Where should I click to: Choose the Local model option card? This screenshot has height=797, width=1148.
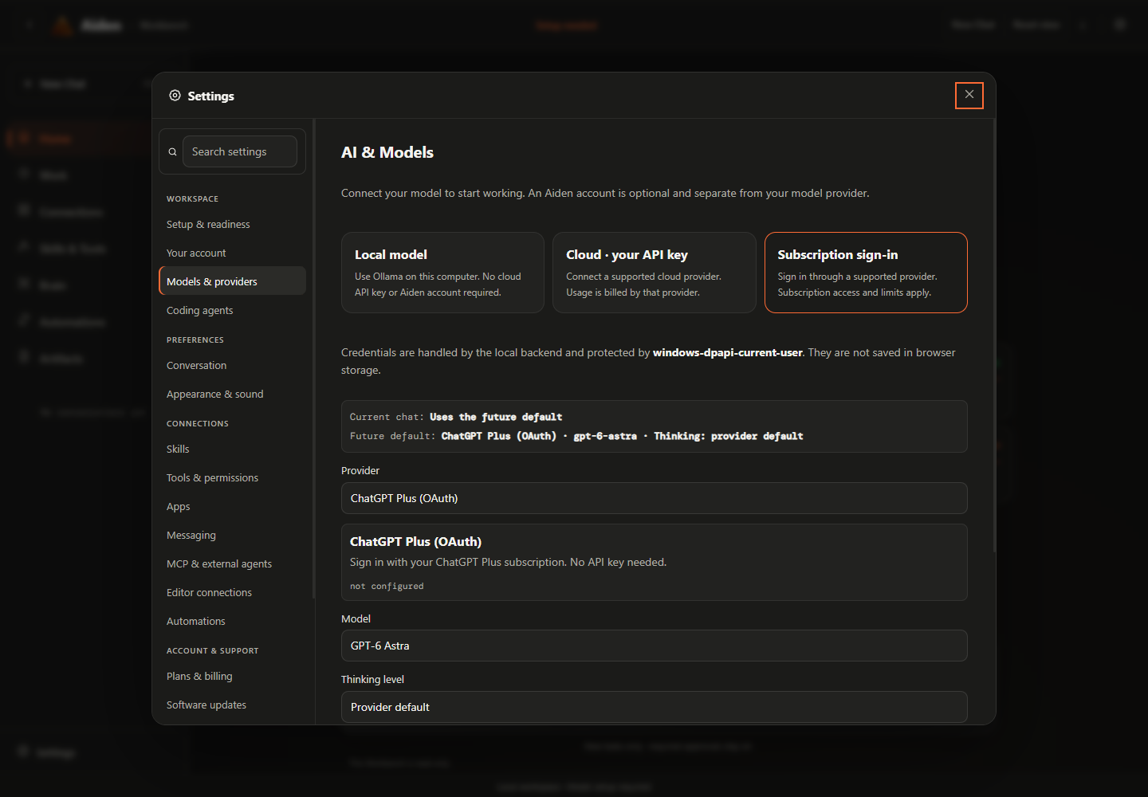coord(442,273)
